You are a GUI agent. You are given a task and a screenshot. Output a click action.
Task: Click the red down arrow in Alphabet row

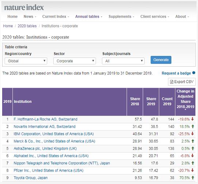tap(193, 155)
